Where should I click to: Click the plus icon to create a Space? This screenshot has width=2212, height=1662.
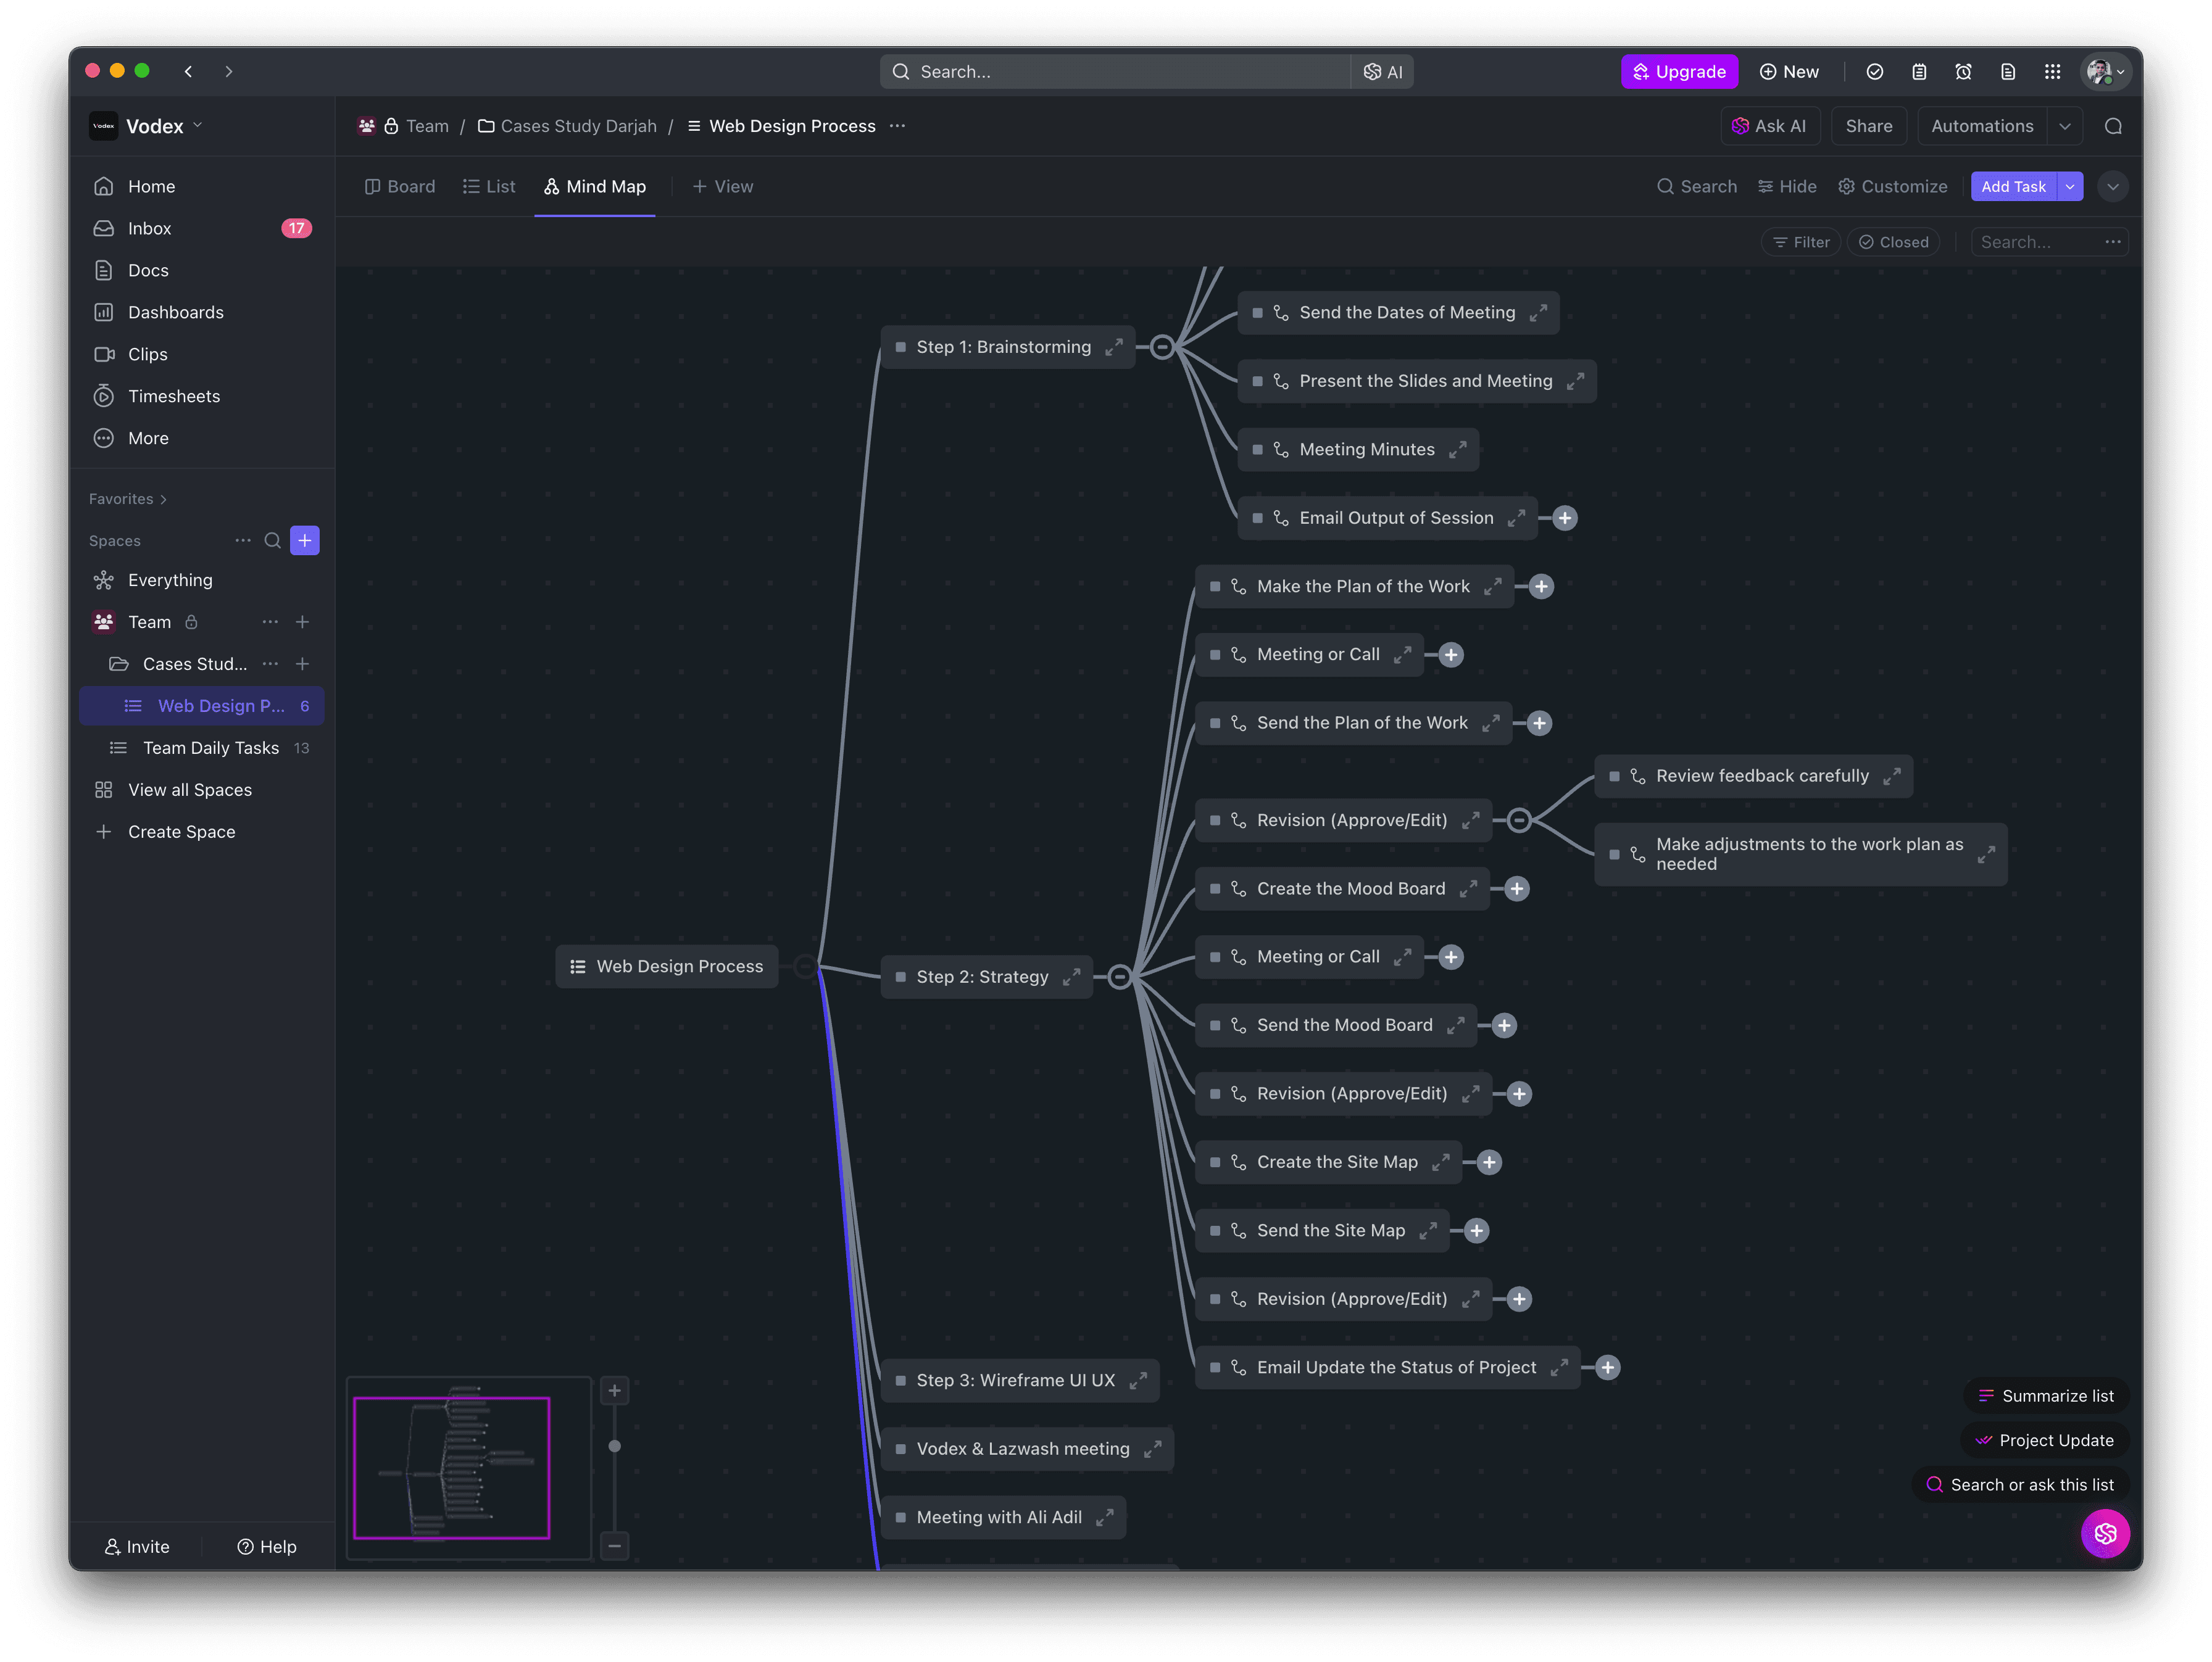[x=305, y=540]
